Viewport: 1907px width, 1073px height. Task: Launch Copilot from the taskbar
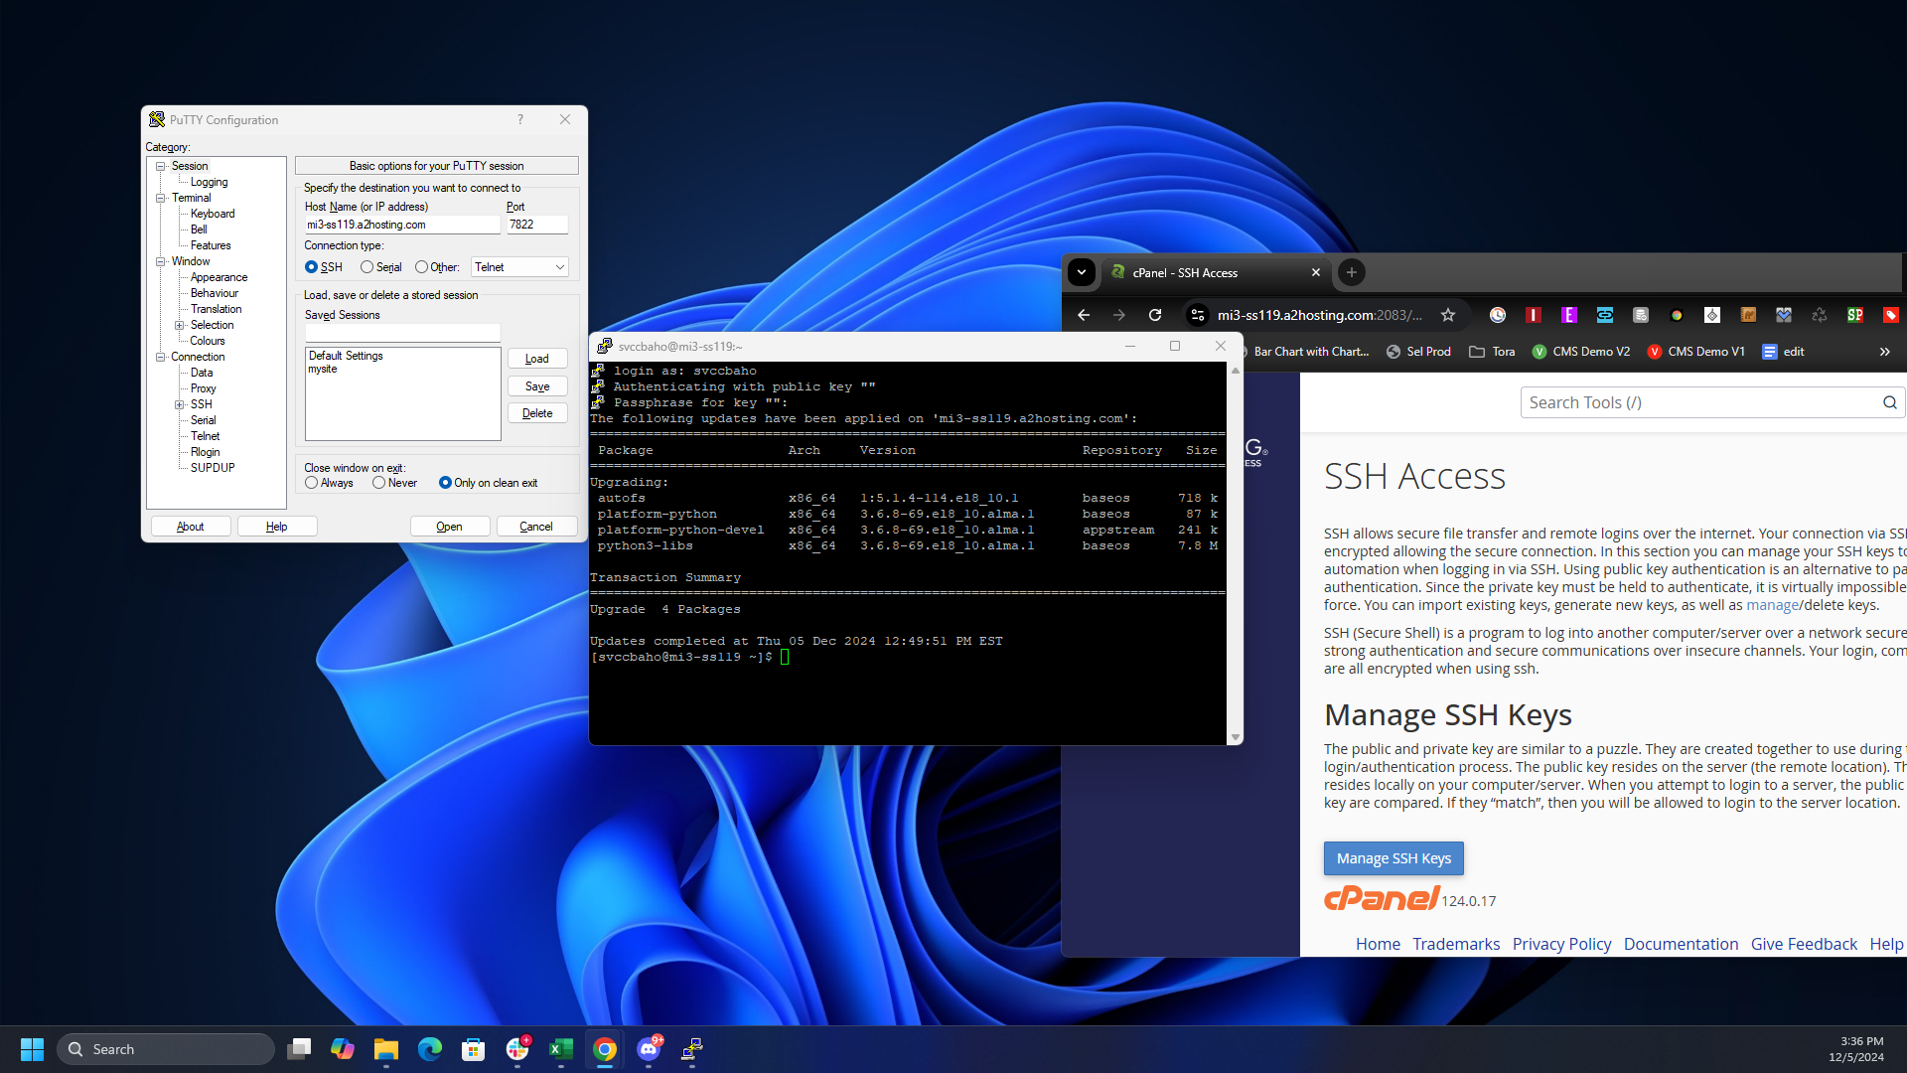343,1049
